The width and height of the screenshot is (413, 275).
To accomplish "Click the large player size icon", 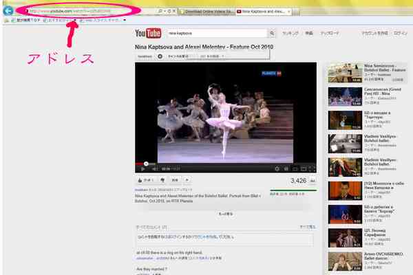I will coord(304,168).
